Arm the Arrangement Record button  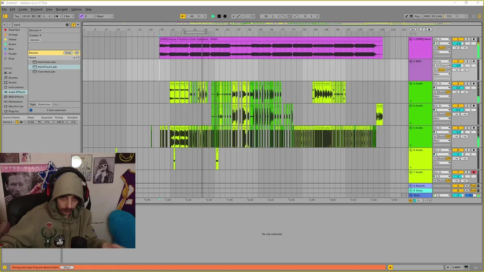click(225, 16)
